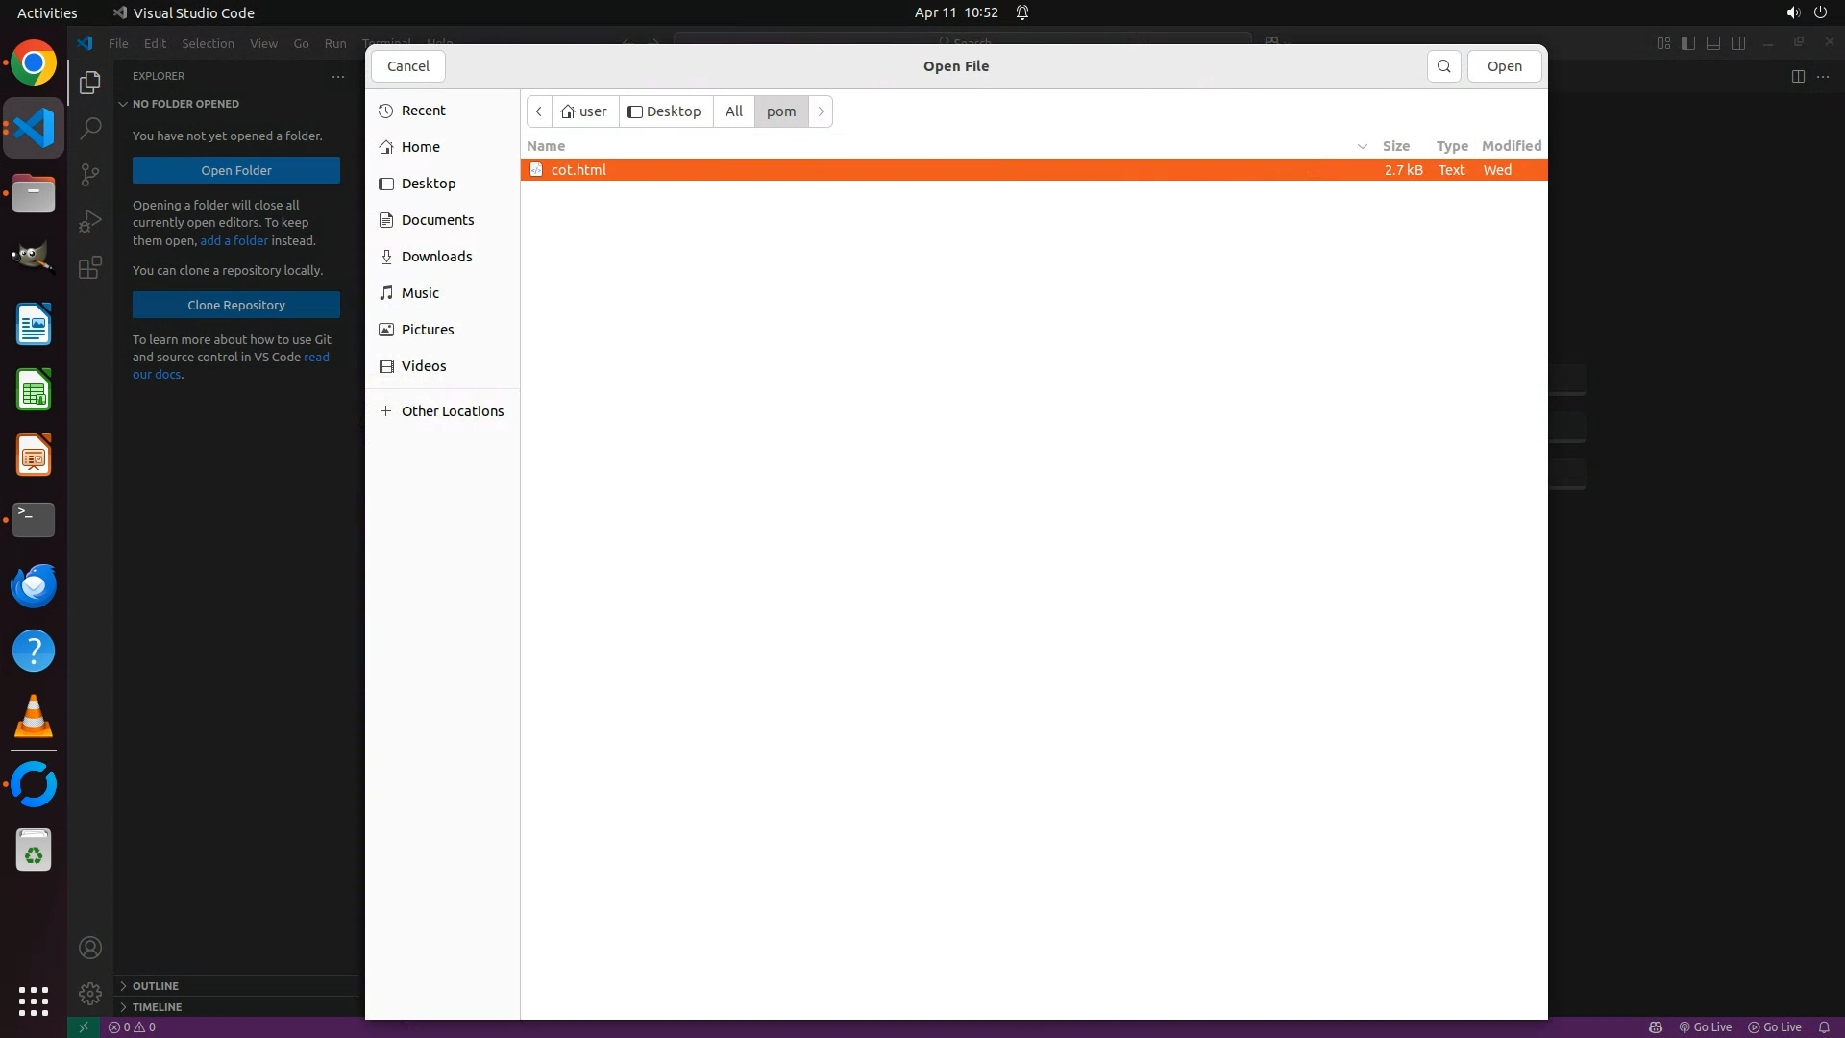This screenshot has width=1845, height=1038.
Task: Click the sort arrow in Name column header
Action: [x=1362, y=146]
